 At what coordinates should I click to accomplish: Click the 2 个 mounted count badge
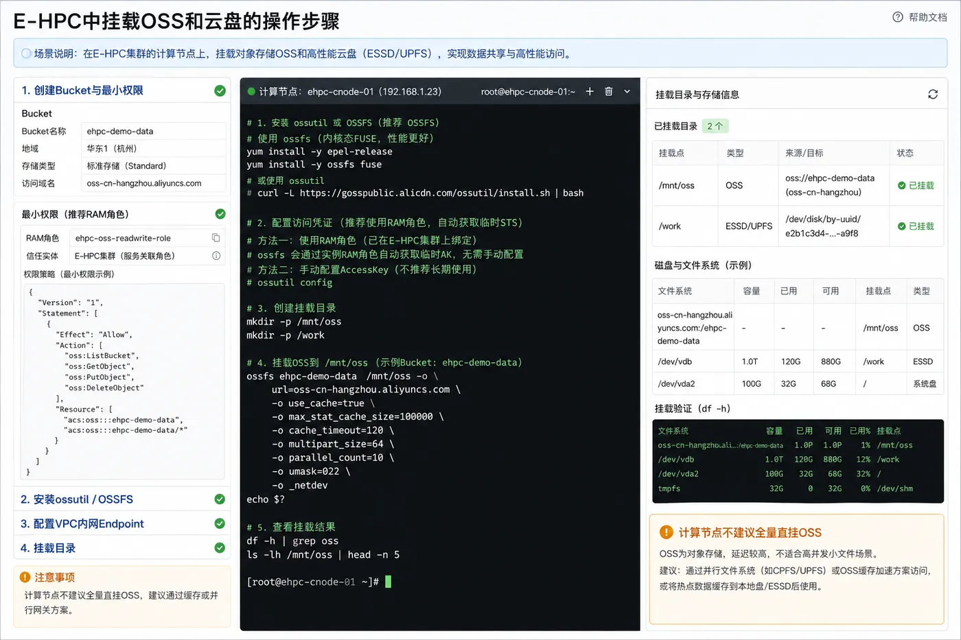(x=715, y=126)
